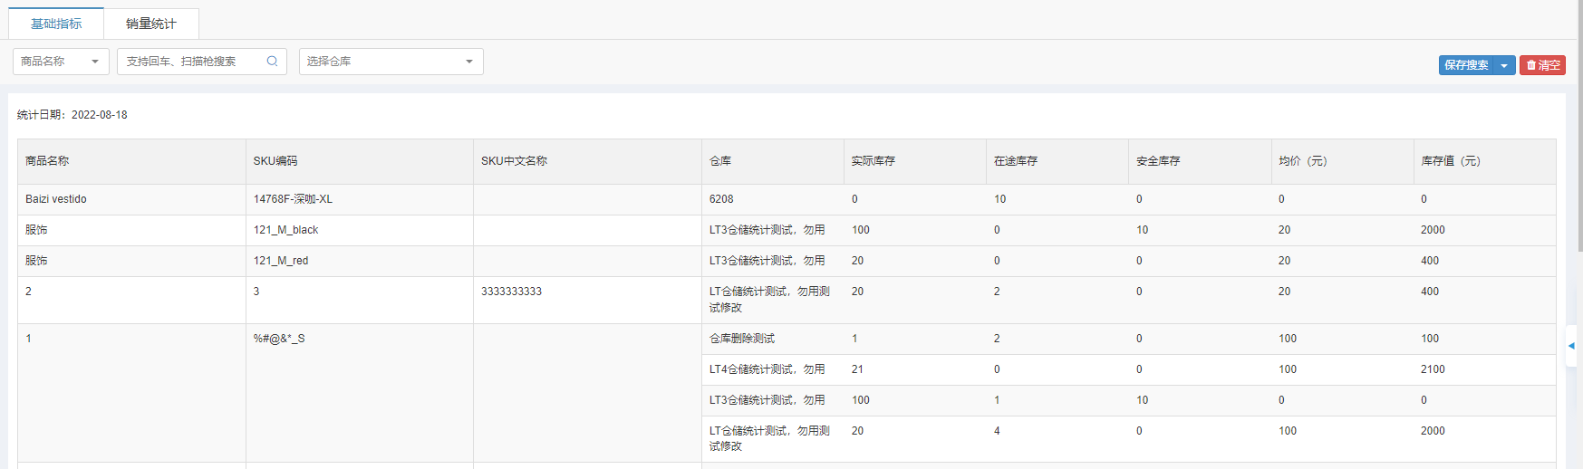1583x469 pixels.
Task: Click the magnifier search icon
Action: pos(272,62)
